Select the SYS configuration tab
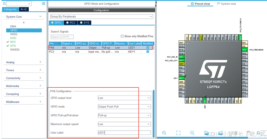267x139 pixels. [x=85, y=23]
